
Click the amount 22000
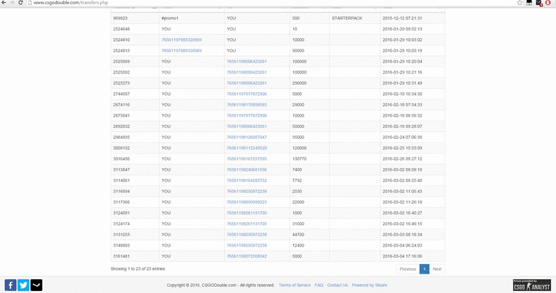(x=298, y=202)
